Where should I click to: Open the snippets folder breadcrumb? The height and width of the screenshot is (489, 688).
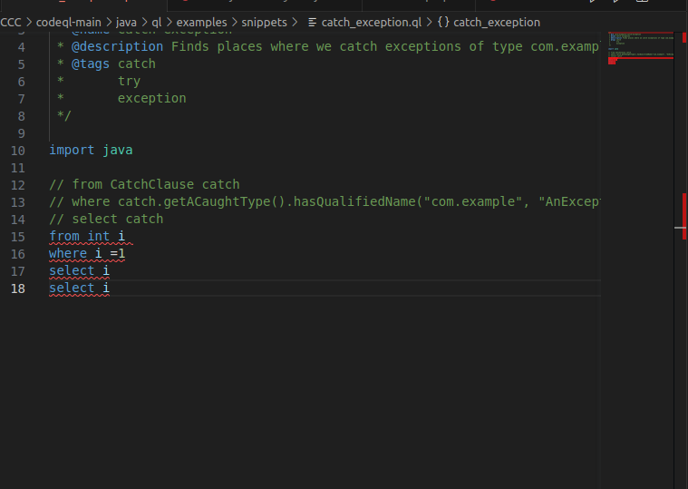[264, 22]
